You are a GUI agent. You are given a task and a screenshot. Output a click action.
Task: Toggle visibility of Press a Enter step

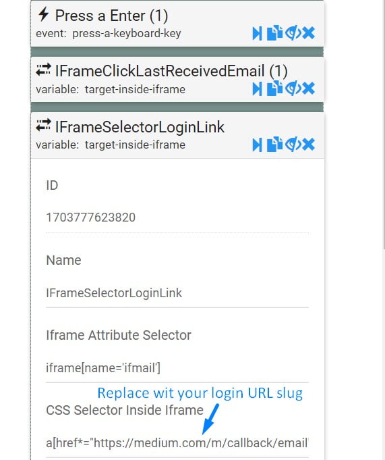(x=293, y=33)
